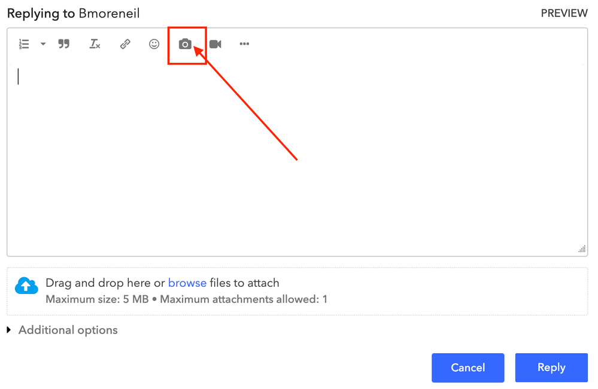598x389 pixels.
Task: Apply blockquote formatting
Action: [64, 44]
